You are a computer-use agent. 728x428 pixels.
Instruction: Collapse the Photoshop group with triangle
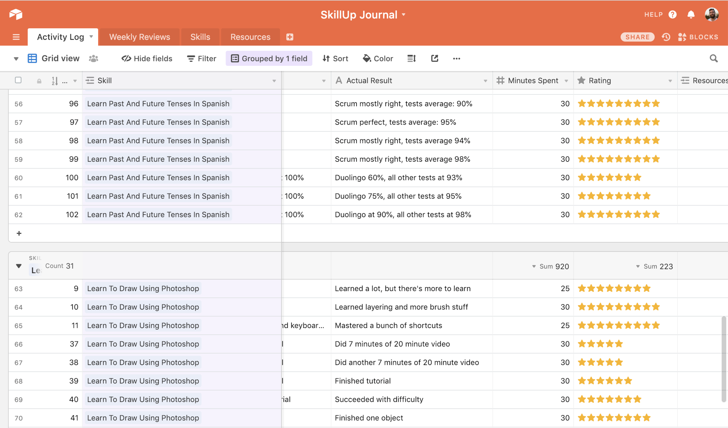(19, 266)
